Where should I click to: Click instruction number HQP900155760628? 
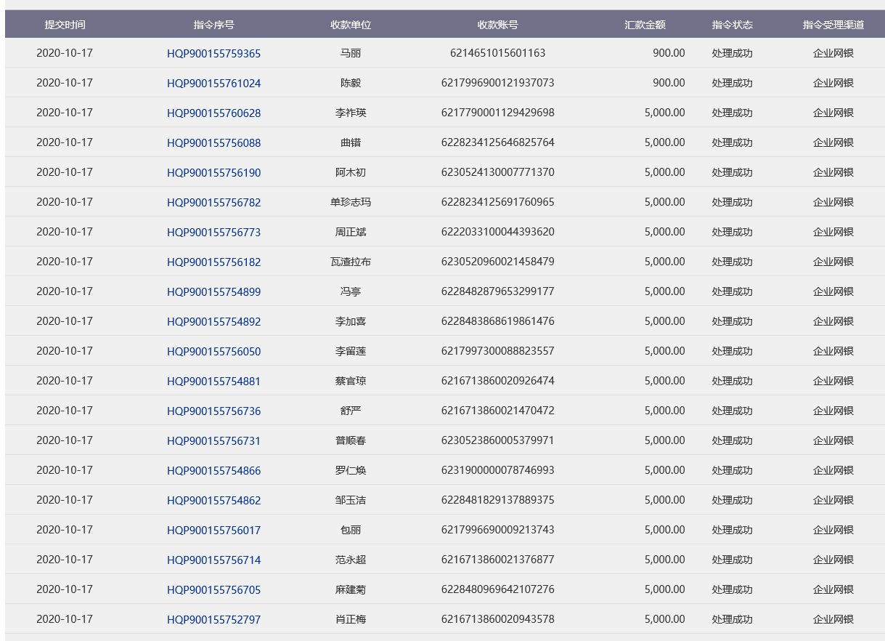click(213, 113)
